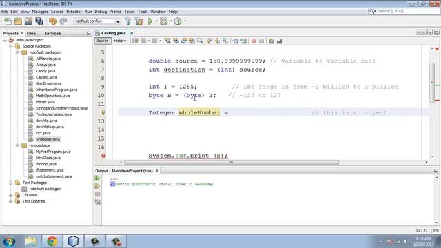Collapse the newpackage node

pyautogui.click(x=17, y=145)
